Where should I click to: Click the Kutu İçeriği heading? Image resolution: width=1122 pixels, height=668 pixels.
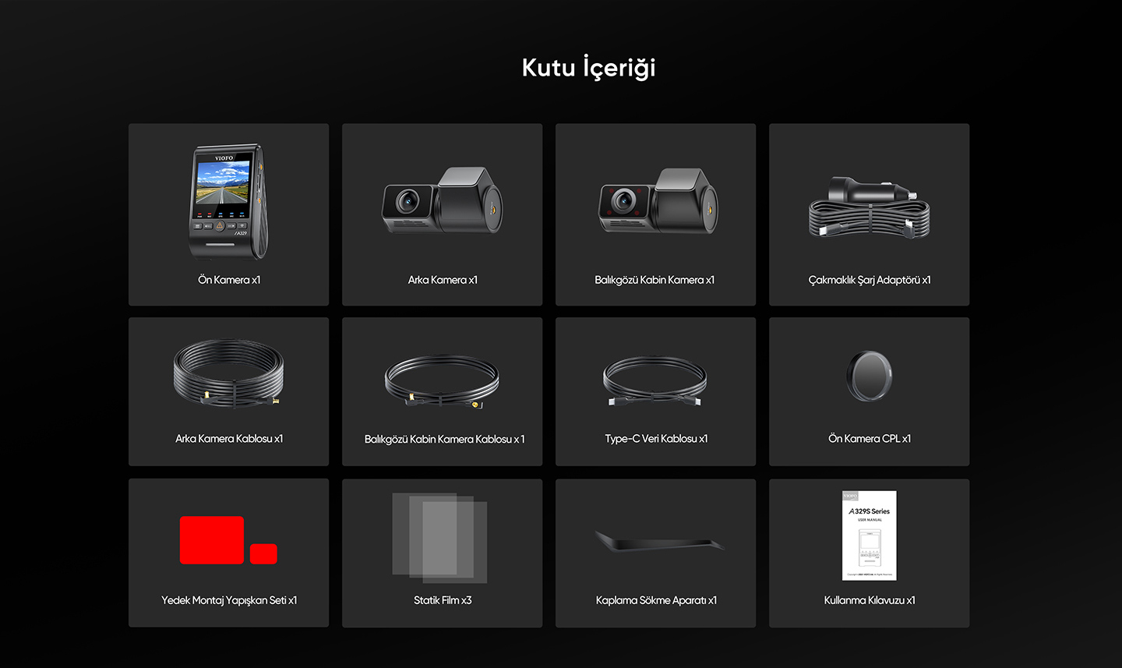pos(588,68)
